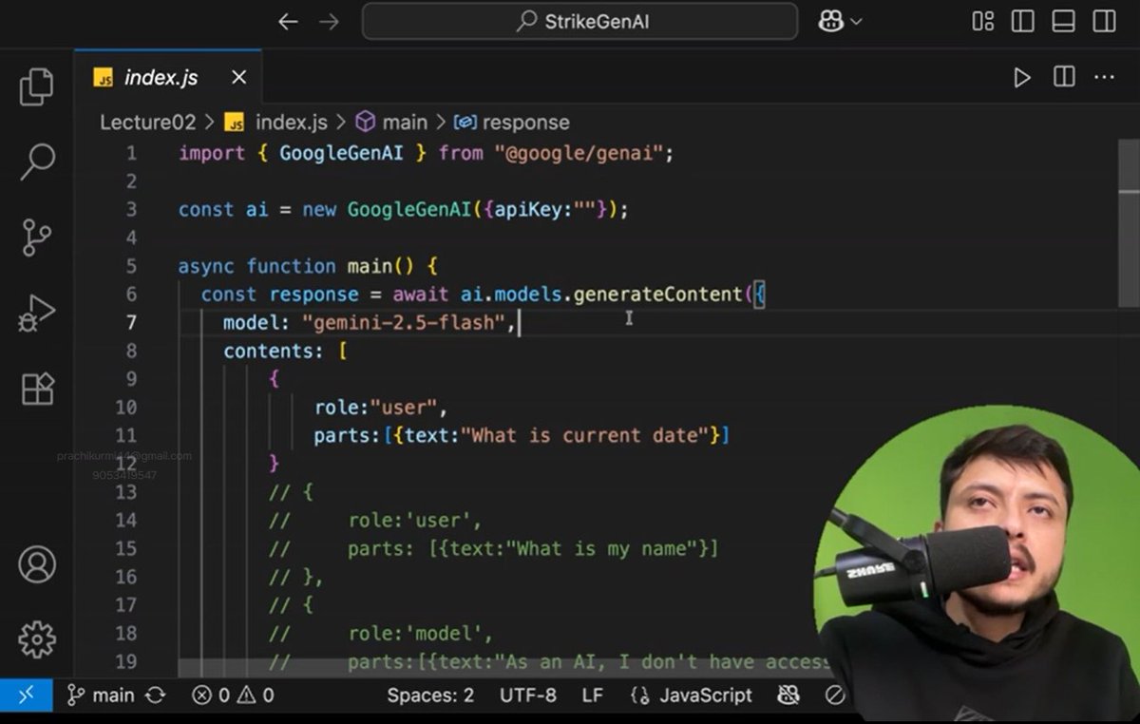Open the Customize Layout icon
Image resolution: width=1140 pixels, height=724 pixels.
click(x=983, y=21)
